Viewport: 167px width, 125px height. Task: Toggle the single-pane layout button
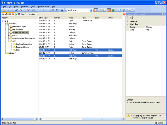click(96, 10)
